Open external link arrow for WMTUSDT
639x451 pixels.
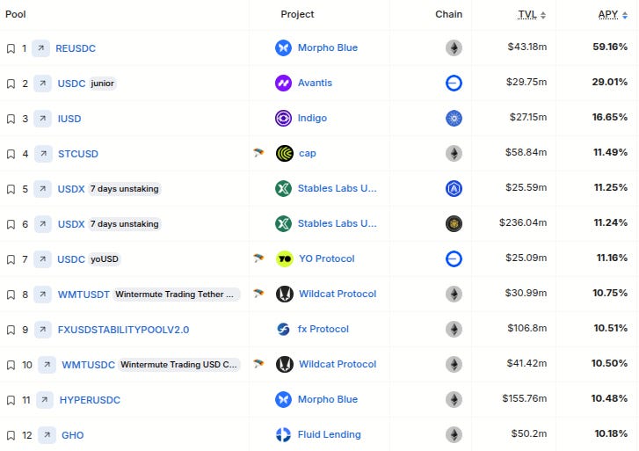coord(43,294)
